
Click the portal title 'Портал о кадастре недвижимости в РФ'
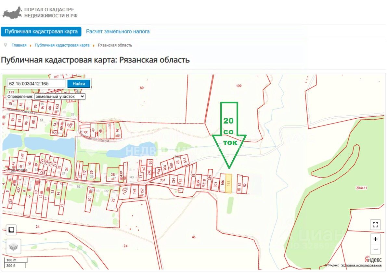(x=51, y=13)
